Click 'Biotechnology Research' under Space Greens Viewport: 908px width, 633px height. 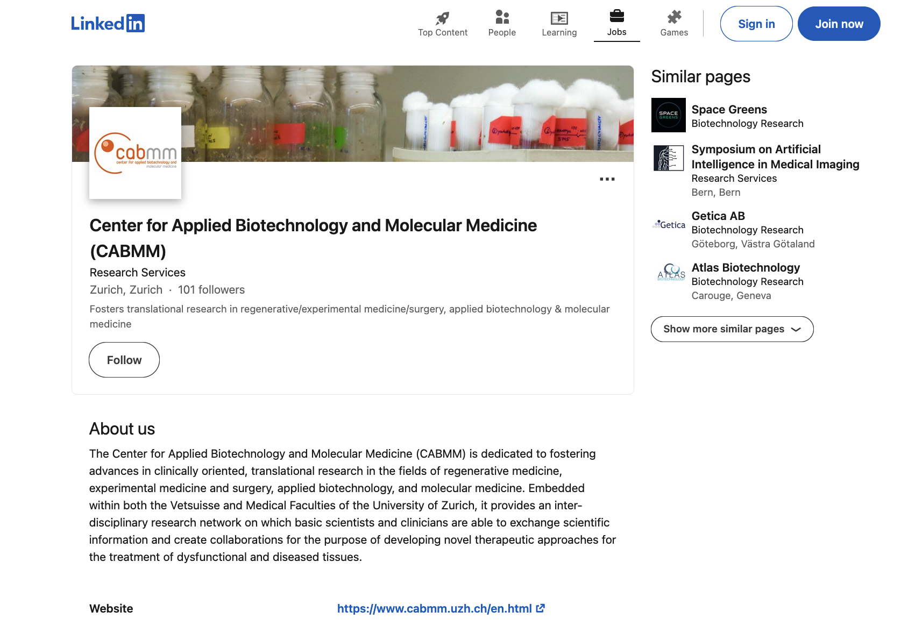747,123
